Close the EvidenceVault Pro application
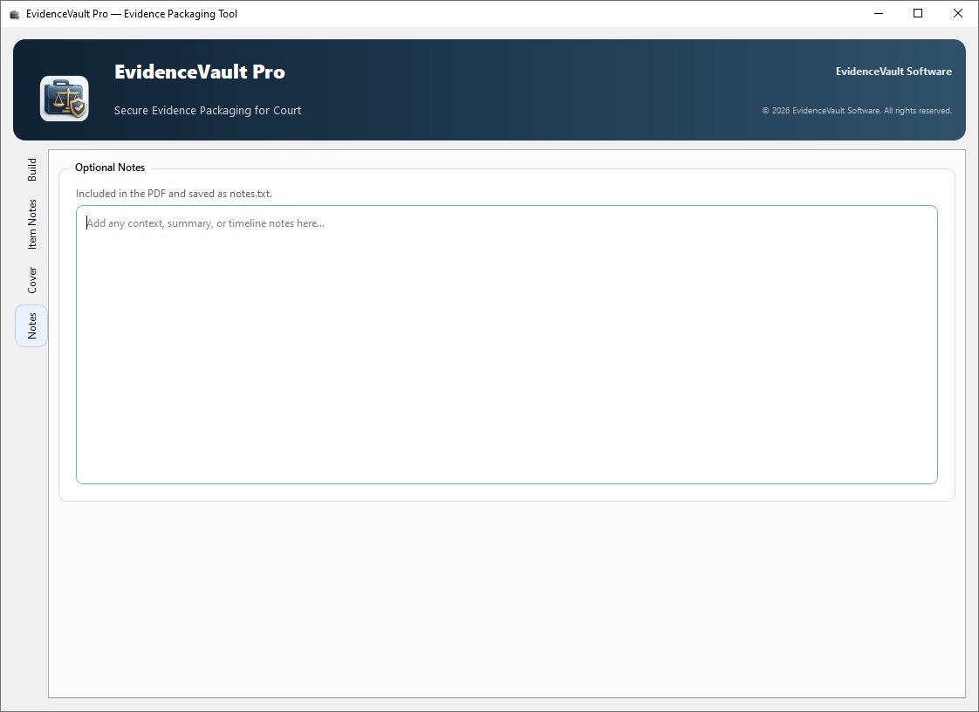This screenshot has width=979, height=712. point(957,13)
